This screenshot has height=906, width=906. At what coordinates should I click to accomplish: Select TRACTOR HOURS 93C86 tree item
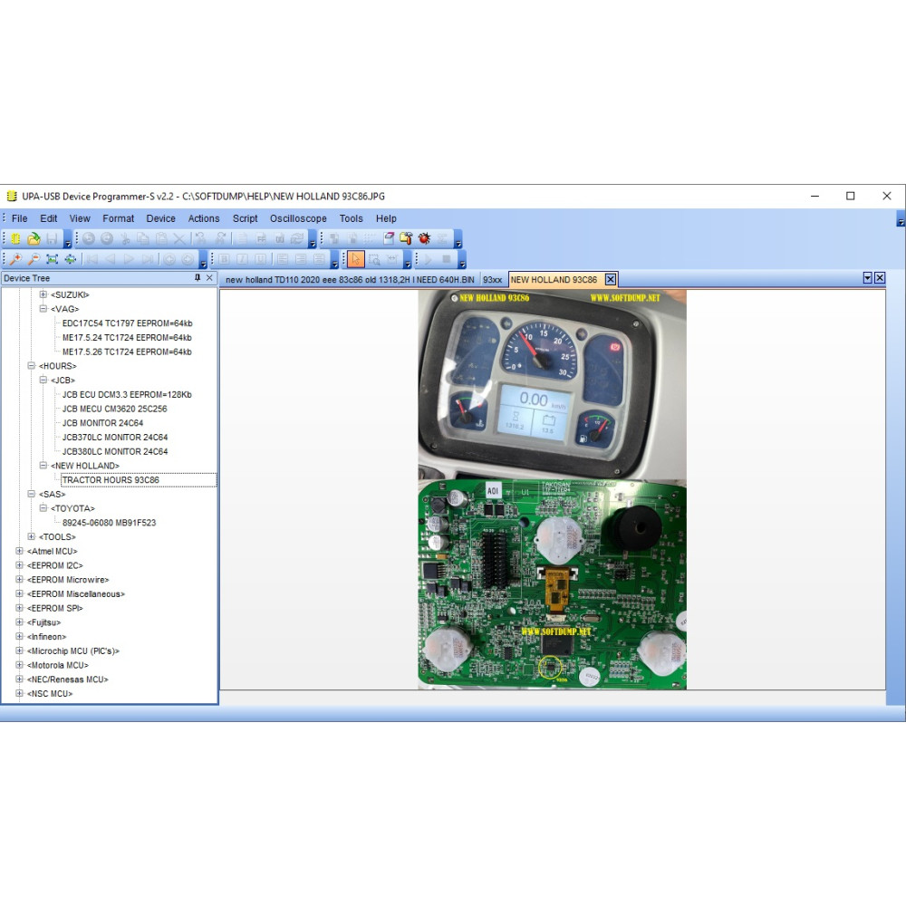(x=111, y=480)
